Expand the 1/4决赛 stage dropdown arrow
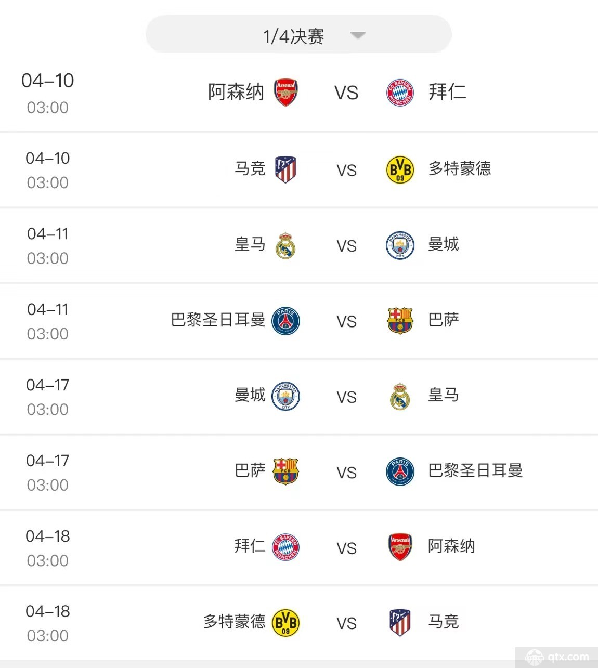The height and width of the screenshot is (668, 598). point(358,35)
